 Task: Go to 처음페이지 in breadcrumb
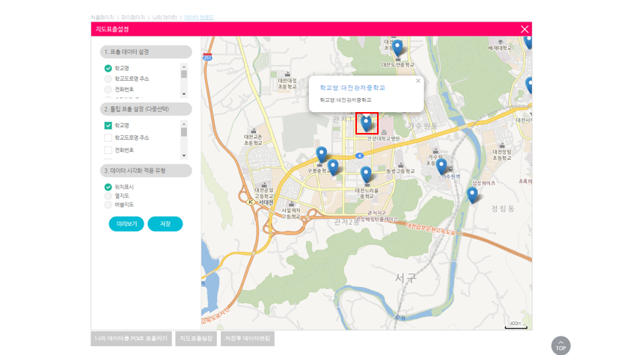coord(103,17)
